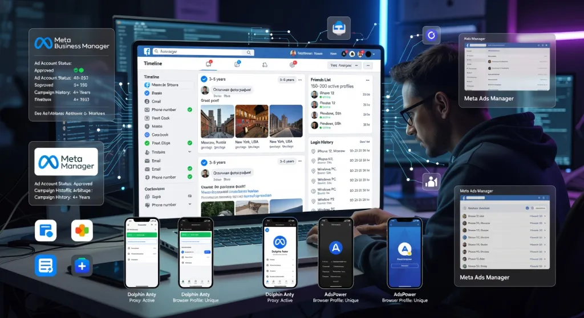Toggle green check on Phone number under checked Email
The image size is (584, 318).
(189, 177)
